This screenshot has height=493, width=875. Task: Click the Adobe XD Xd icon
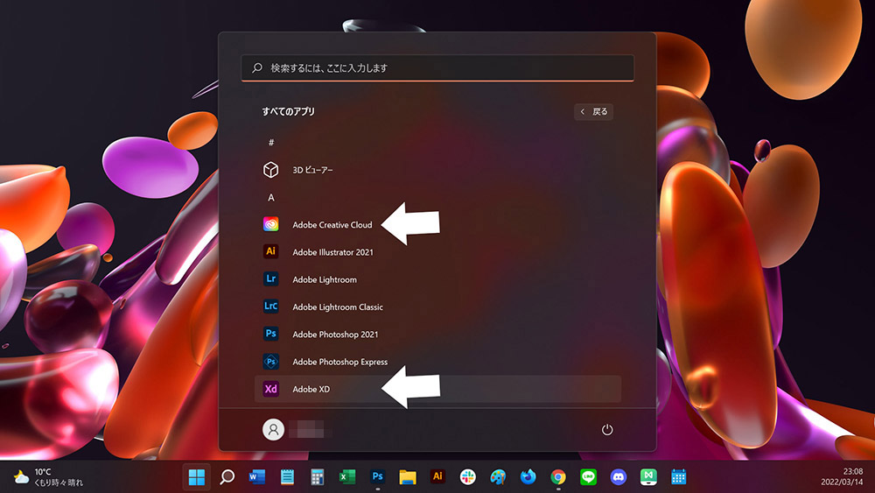pyautogui.click(x=270, y=389)
